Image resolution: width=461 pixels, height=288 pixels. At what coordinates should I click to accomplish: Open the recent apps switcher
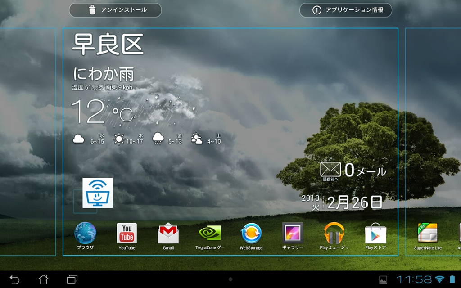click(x=72, y=279)
